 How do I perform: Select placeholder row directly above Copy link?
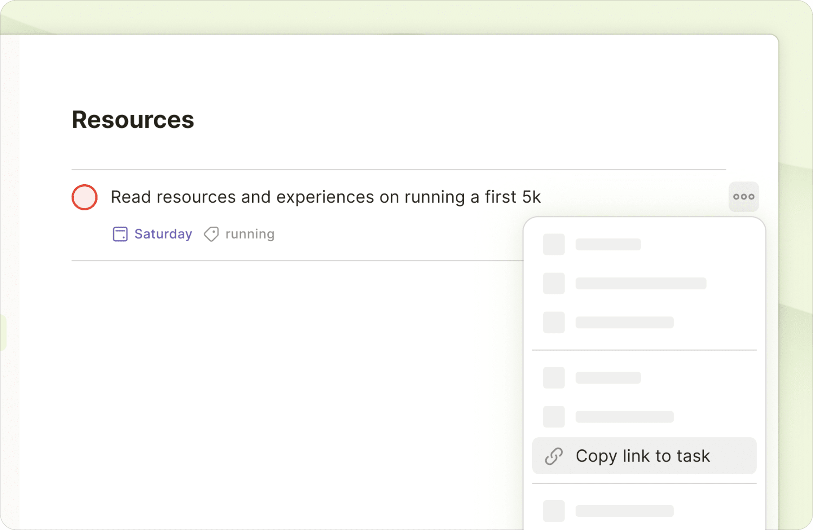(x=624, y=417)
